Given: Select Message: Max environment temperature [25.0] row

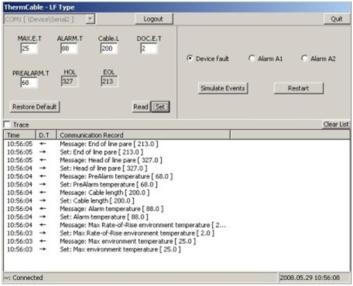Looking at the screenshot, I should tap(177, 241).
